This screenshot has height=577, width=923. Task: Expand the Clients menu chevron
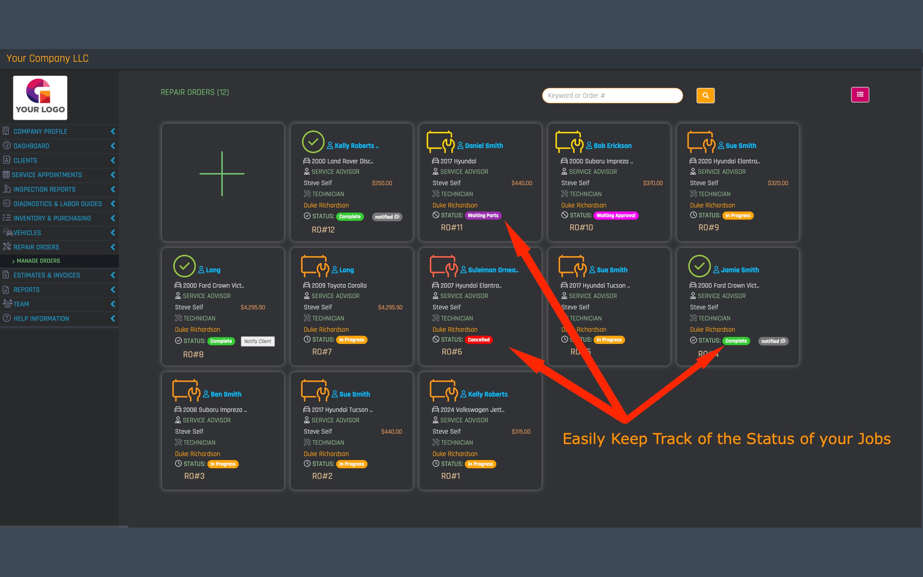pos(112,160)
